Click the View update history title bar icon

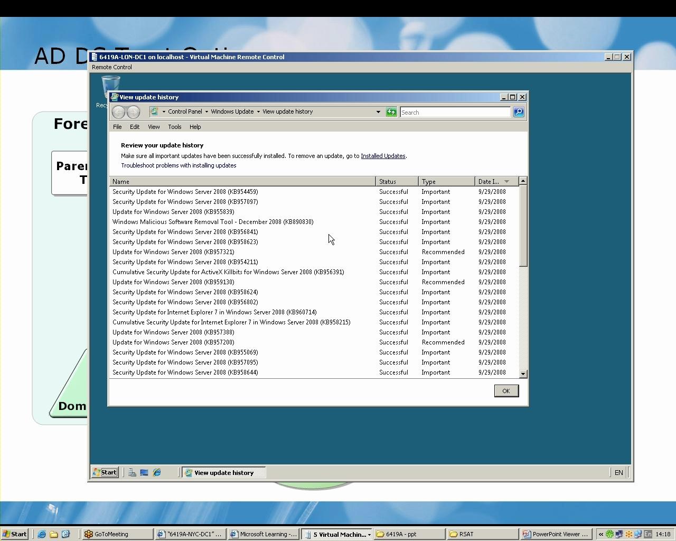[x=114, y=97]
